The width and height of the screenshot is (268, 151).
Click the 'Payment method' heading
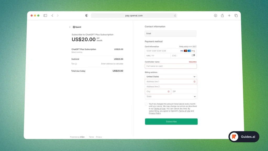(x=153, y=42)
